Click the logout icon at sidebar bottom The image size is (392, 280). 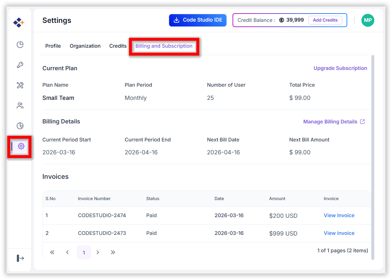click(20, 258)
